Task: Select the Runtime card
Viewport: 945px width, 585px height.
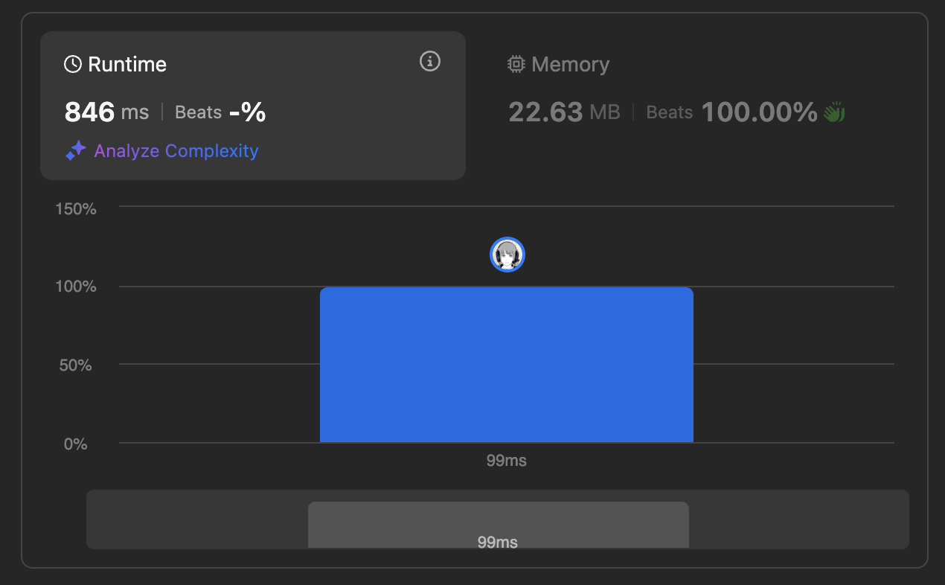Action: 253,106
